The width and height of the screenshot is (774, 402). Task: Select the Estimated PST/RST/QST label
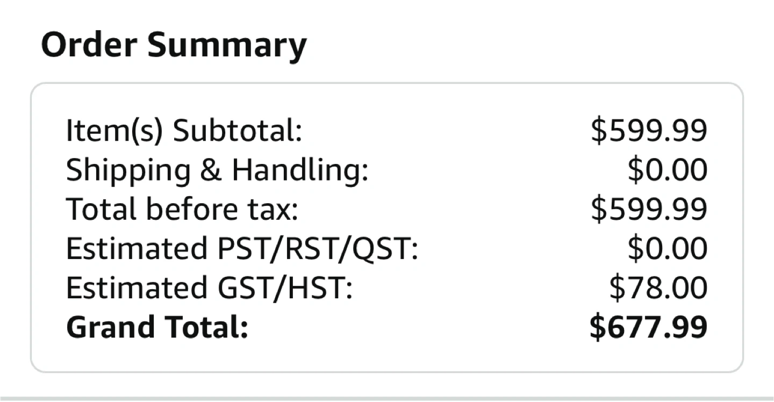[242, 249]
